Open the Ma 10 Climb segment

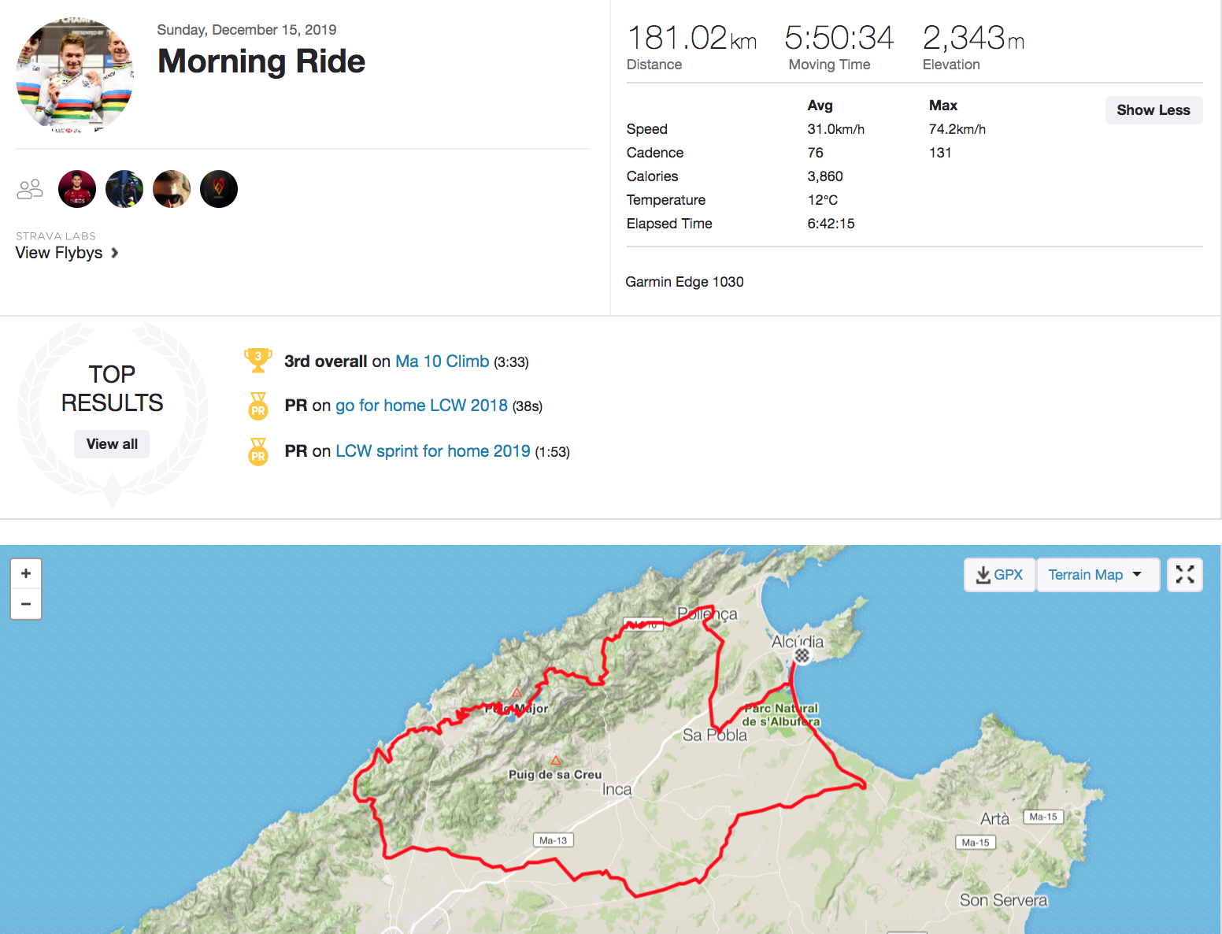coord(442,361)
